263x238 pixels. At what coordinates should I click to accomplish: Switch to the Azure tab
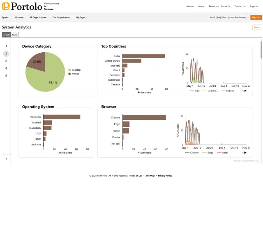[x=15, y=35]
